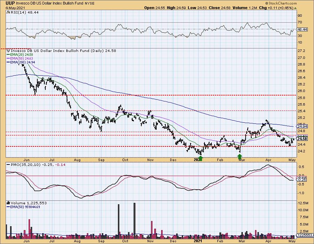Click the Volume 1,225,553 panel label
314x244 pixels.
(29, 203)
